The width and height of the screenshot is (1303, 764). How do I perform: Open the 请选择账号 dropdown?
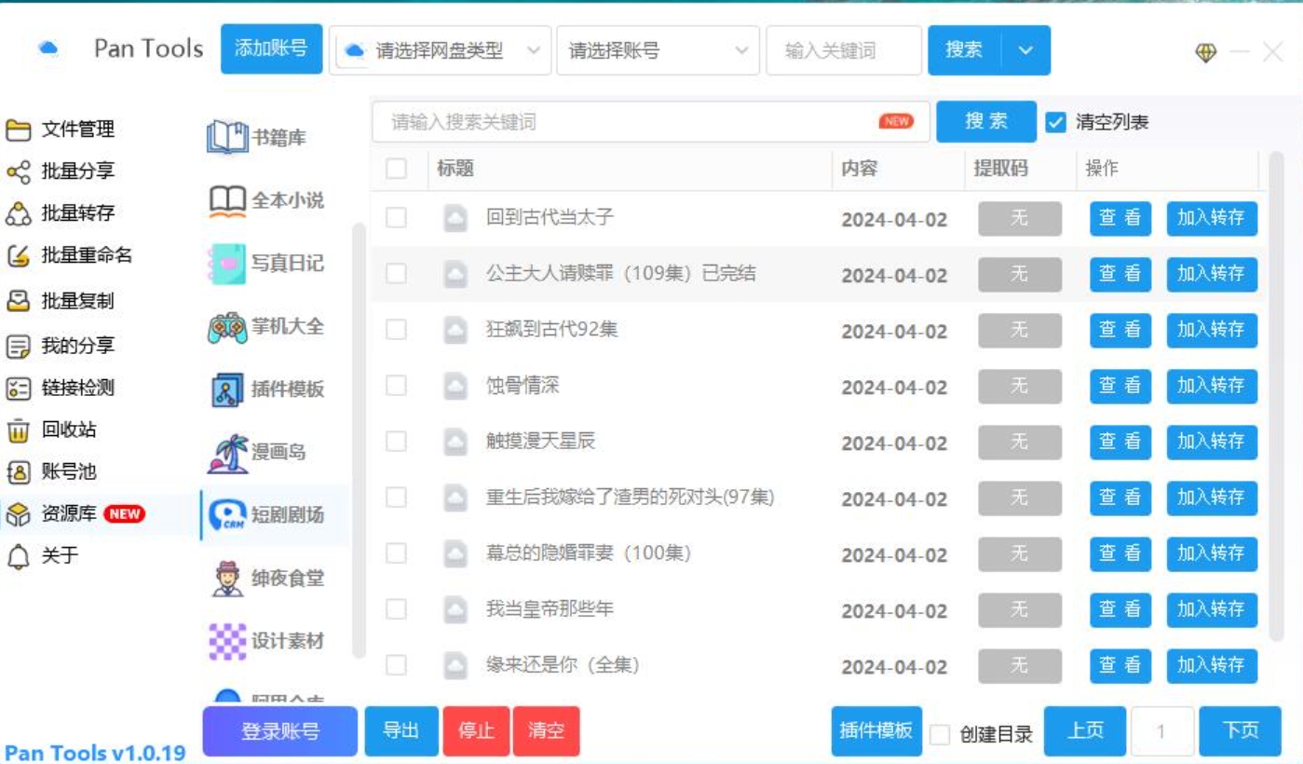pos(658,51)
